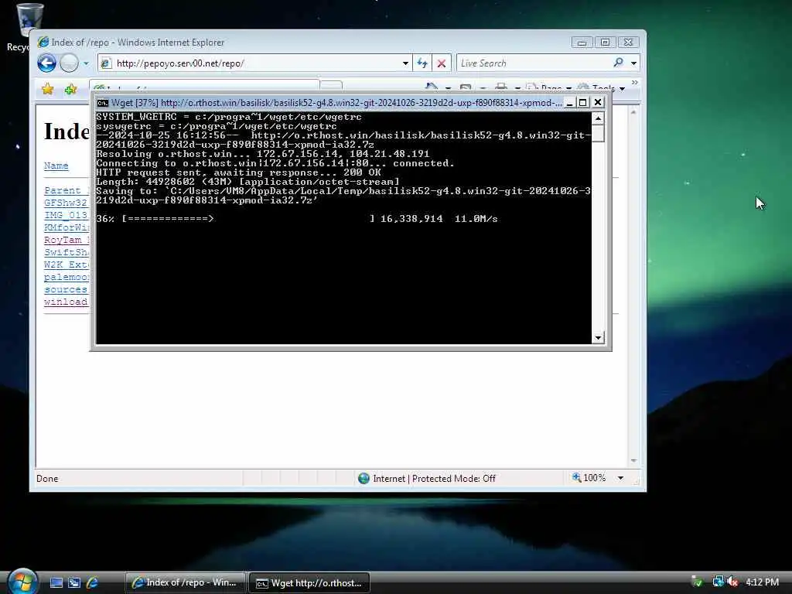792x594 pixels.
Task: Click the muted volume tray icon
Action: tap(732, 582)
